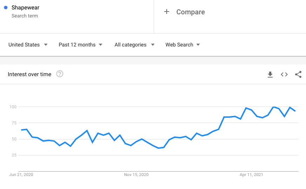The width and height of the screenshot is (306, 189).
Task: Change the Web Search type dropdown
Action: (x=182, y=45)
